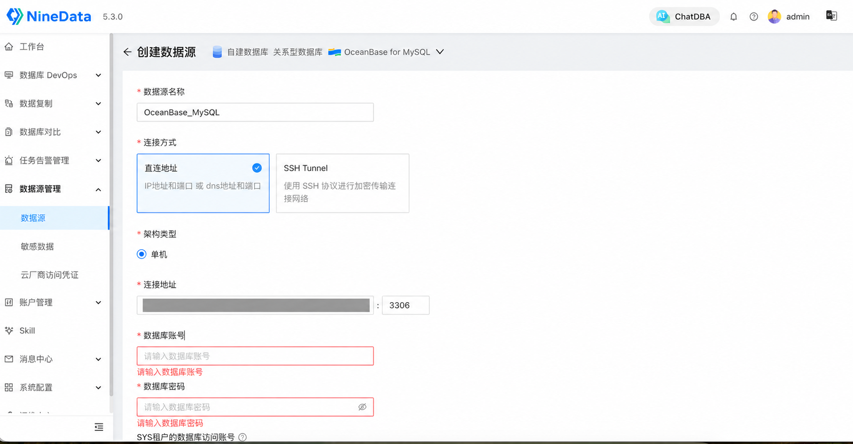Image resolution: width=853 pixels, height=444 pixels.
Task: Click the 任务告警管理 alarm icon
Action: point(9,160)
